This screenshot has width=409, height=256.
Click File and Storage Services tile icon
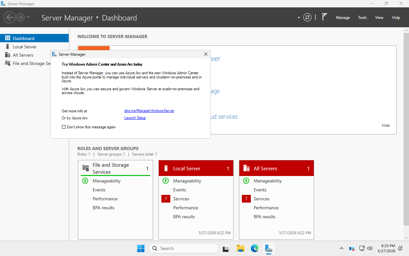tap(86, 168)
